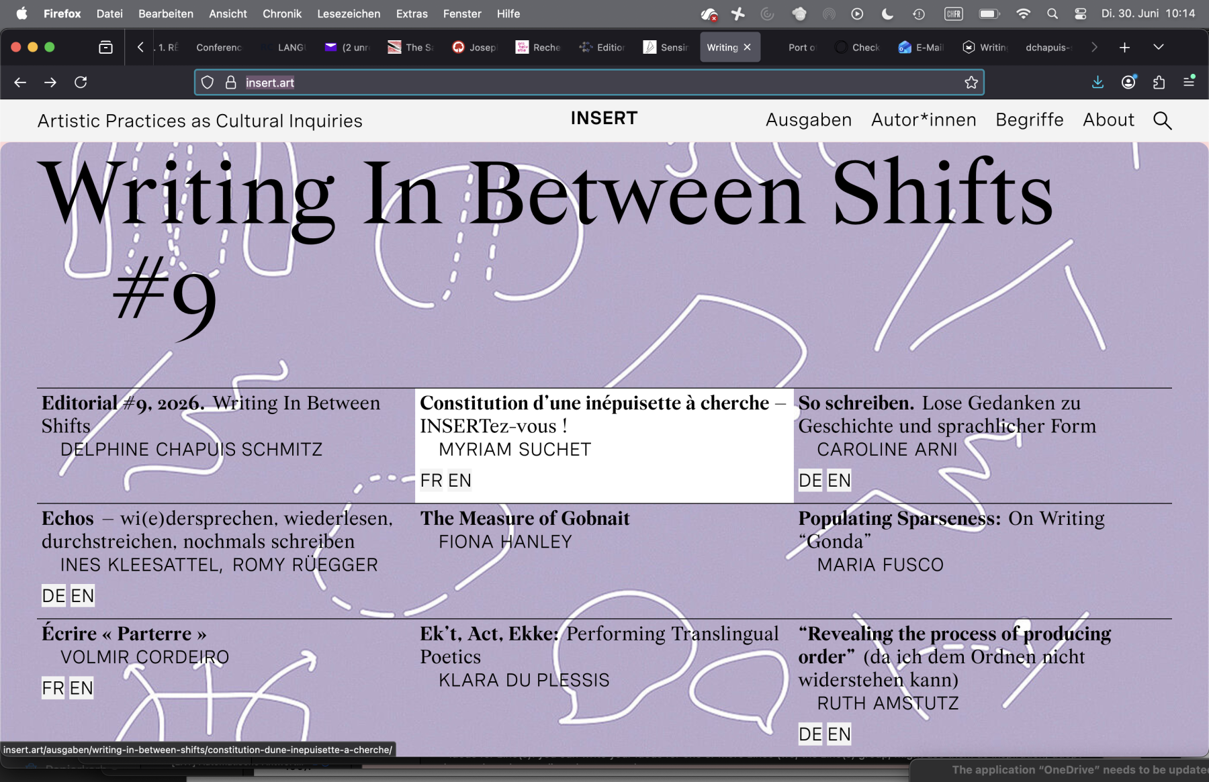Viewport: 1209px width, 782px height.
Task: Open the Ausgaben page
Action: point(809,120)
